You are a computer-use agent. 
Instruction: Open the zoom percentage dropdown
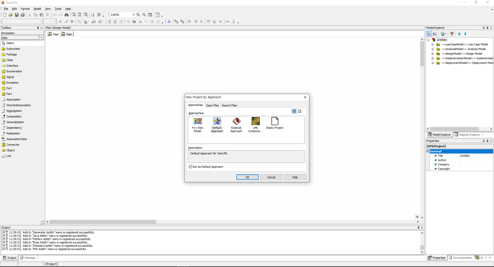[x=134, y=15]
